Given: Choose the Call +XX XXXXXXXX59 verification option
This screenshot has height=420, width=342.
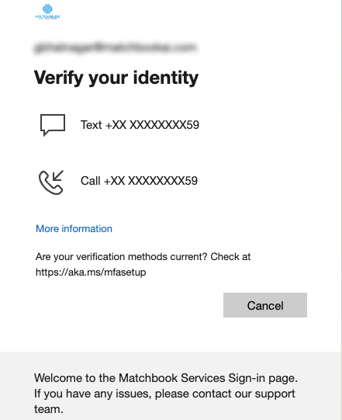Looking at the screenshot, I should click(119, 181).
